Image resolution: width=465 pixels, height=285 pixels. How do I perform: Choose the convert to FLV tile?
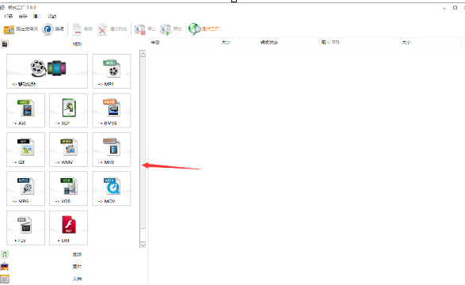(x=26, y=228)
